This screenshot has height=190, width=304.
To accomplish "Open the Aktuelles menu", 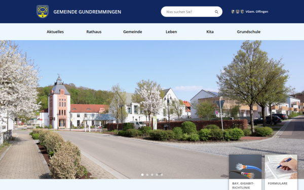I will coord(55,32).
